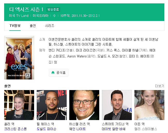Viewport: 168px width, 133px height.
Task: Open the TV정보 tab
Action: coord(15,26)
